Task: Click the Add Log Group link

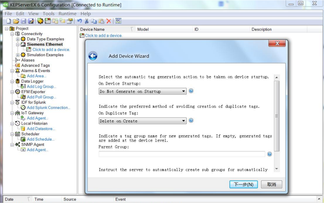Action: tap(41, 86)
